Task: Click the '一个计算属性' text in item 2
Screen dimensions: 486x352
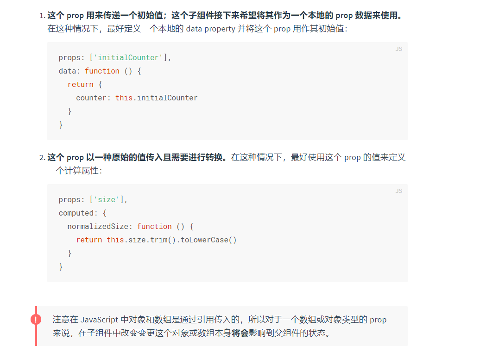Action: [74, 171]
